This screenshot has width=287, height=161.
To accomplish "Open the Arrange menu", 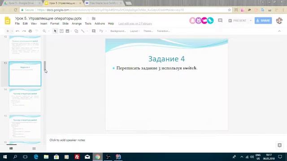I will click(x=77, y=24).
